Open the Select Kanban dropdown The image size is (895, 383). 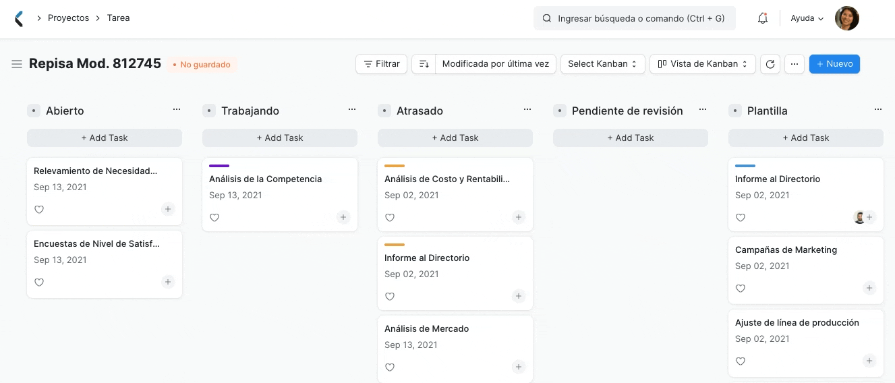(602, 64)
